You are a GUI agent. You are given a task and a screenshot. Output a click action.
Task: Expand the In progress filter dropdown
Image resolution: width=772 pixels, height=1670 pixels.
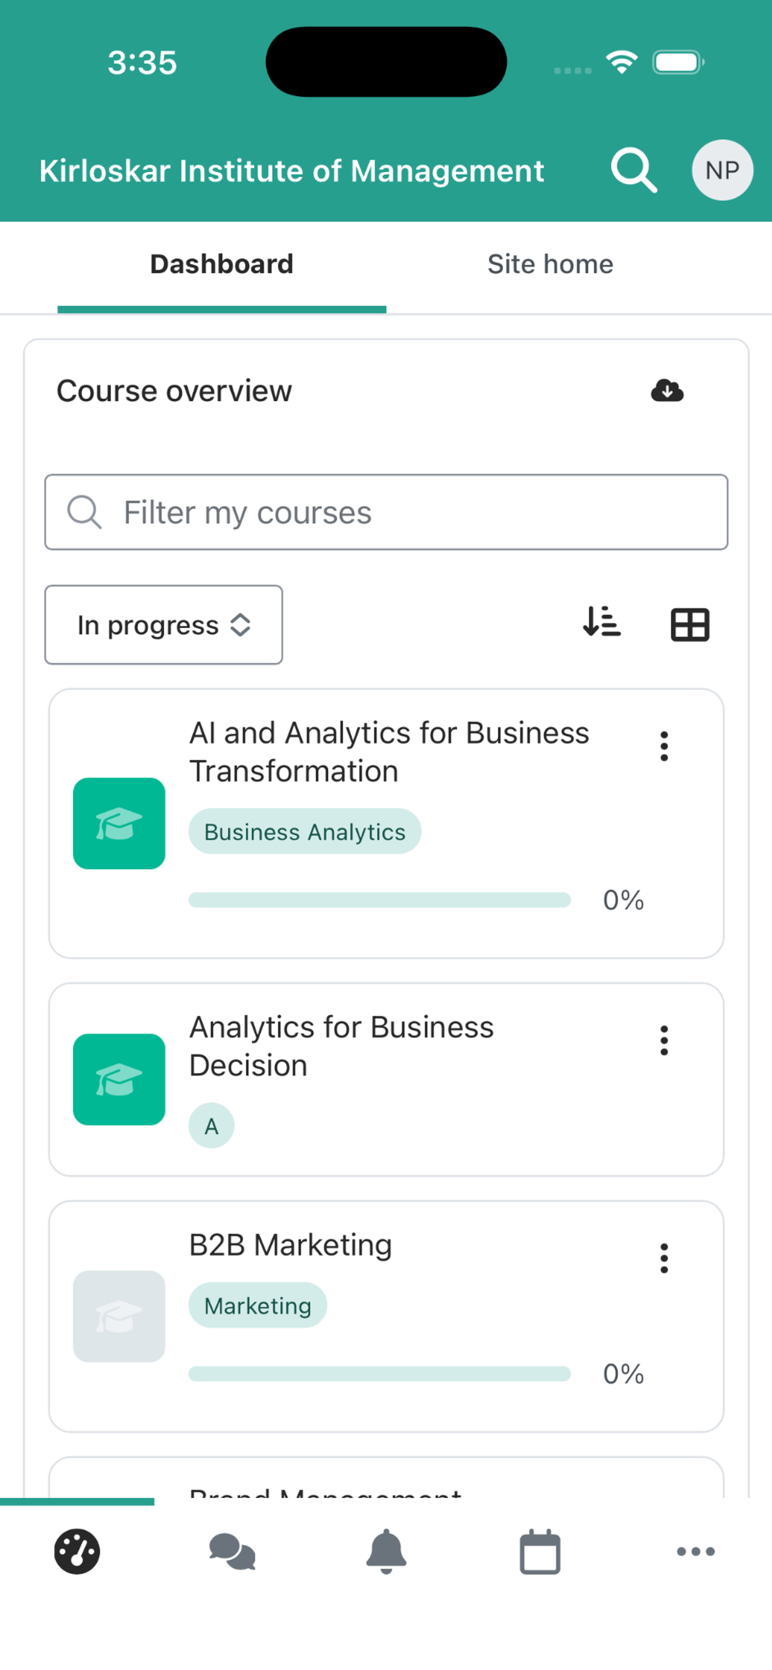163,625
